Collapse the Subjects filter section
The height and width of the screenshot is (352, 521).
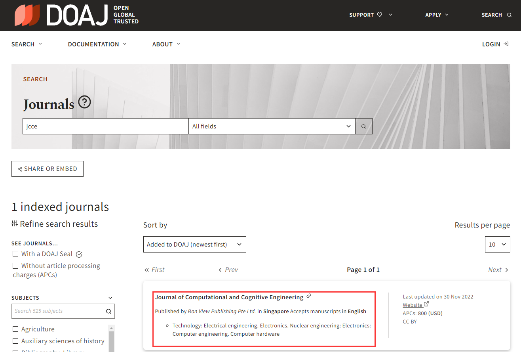110,298
